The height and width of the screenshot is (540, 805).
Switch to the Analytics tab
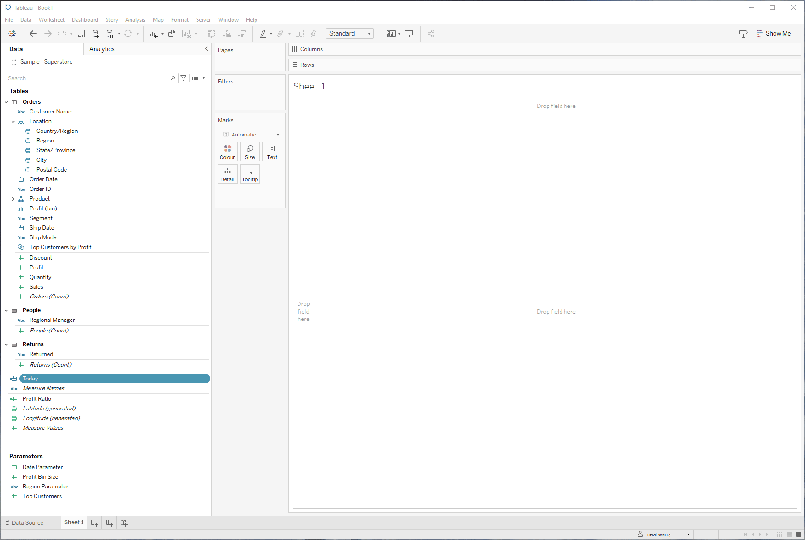pyautogui.click(x=102, y=49)
